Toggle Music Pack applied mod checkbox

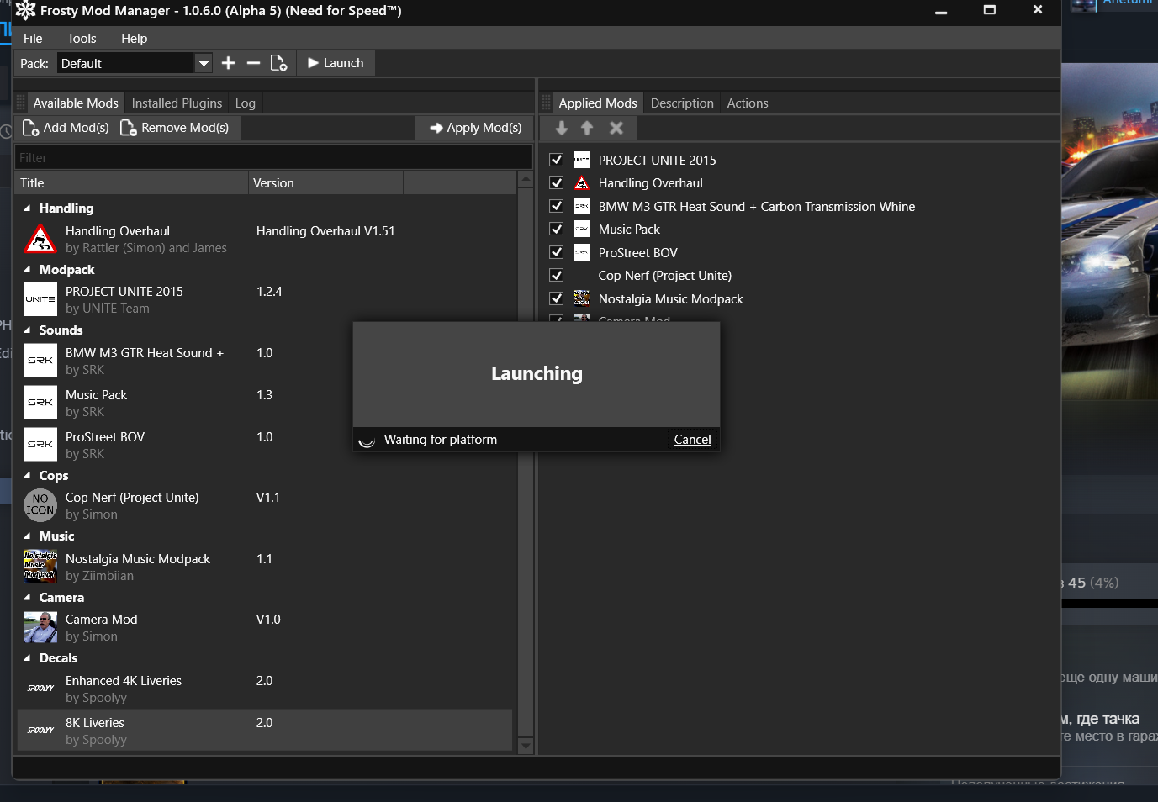[x=556, y=229]
